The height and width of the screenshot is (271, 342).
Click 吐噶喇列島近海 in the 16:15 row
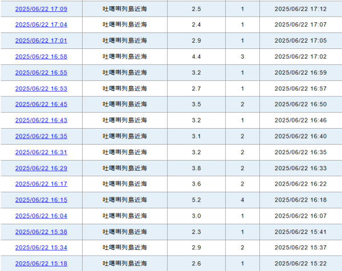point(125,200)
